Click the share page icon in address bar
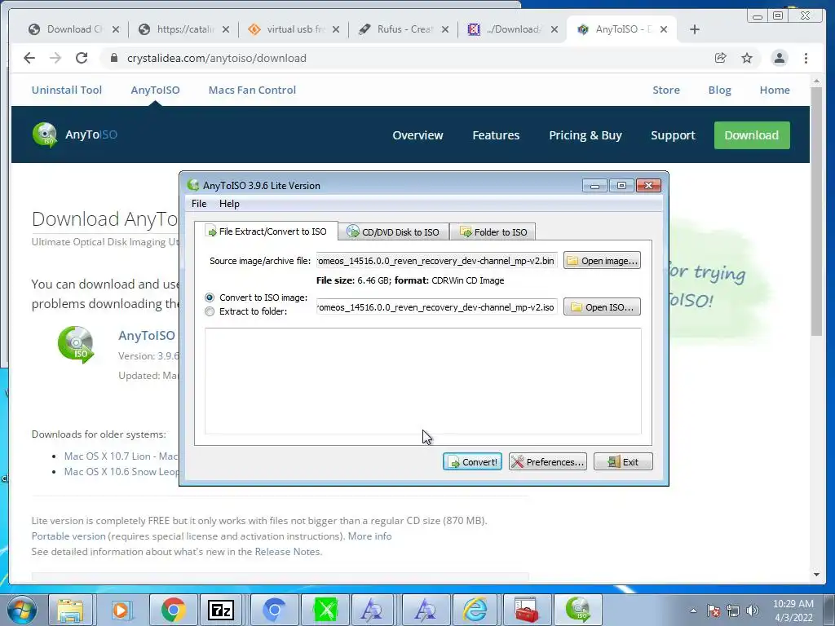The width and height of the screenshot is (835, 626). pos(721,58)
